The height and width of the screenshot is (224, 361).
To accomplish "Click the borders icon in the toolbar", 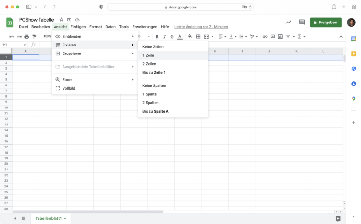I will point(198,37).
